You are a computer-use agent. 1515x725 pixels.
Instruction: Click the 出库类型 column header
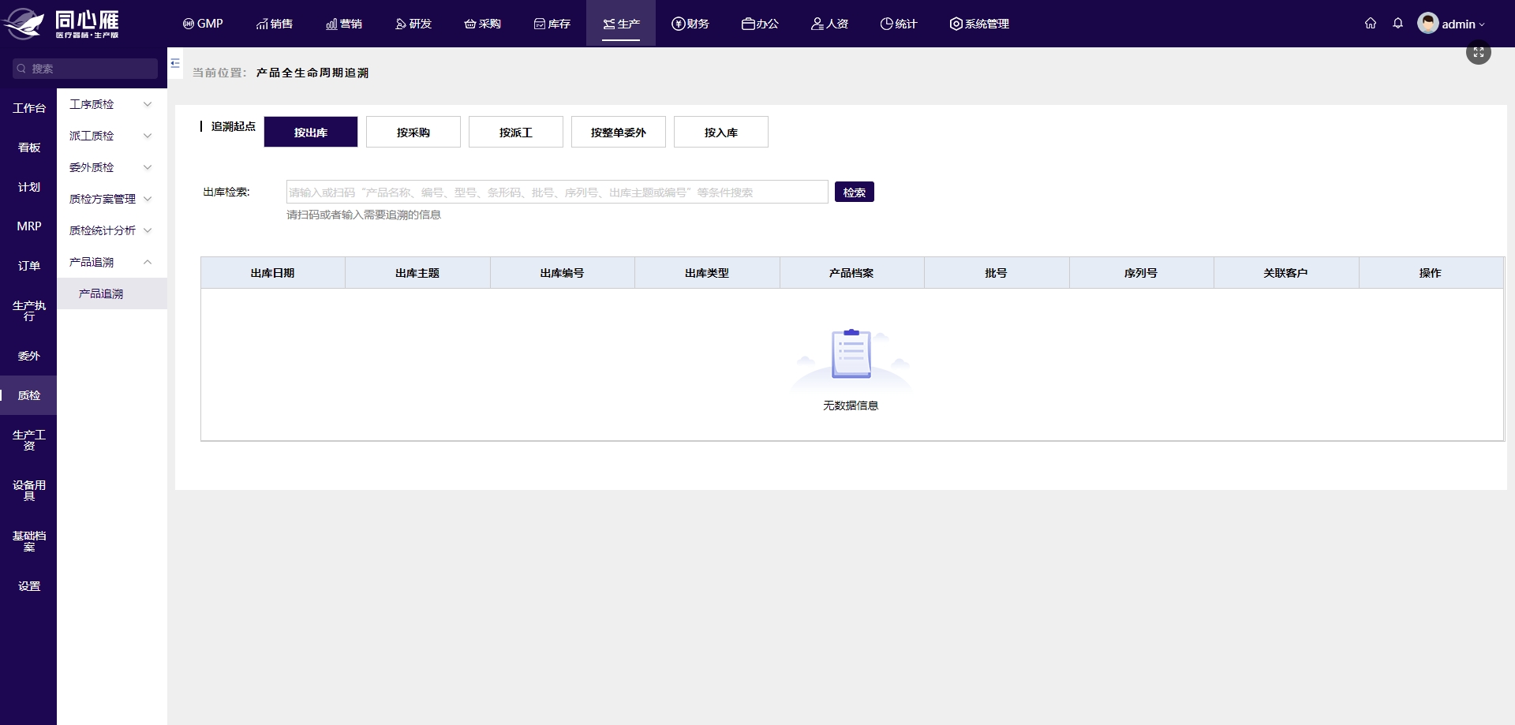coord(707,273)
